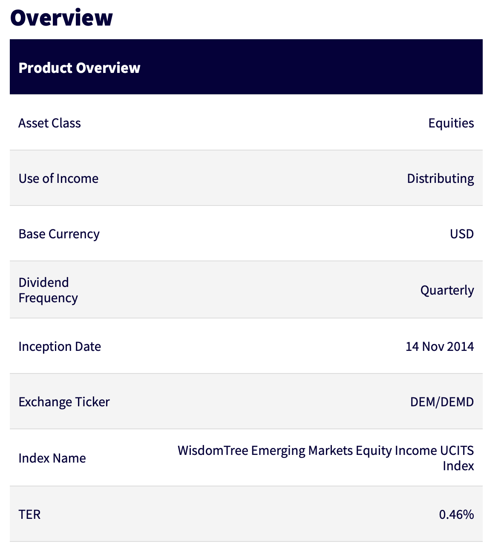Click the DEMD part of the ticker
Screen dimensions: 484x544
(458, 402)
